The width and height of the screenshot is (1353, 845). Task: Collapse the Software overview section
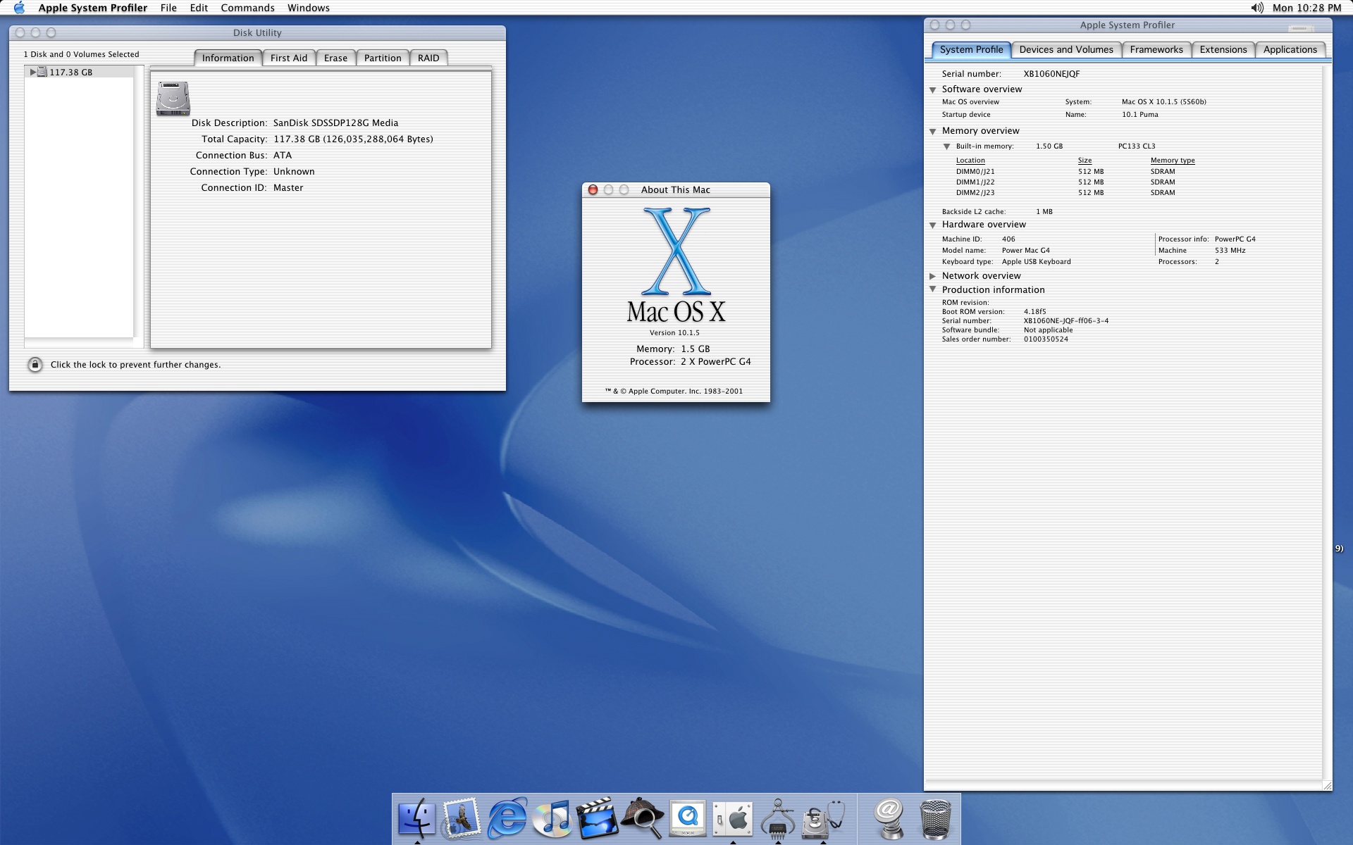(932, 89)
